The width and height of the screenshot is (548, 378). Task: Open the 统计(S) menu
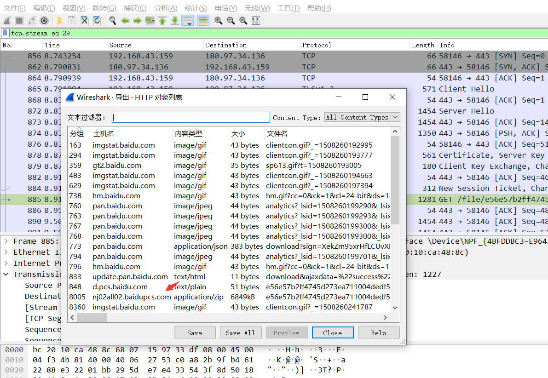196,8
